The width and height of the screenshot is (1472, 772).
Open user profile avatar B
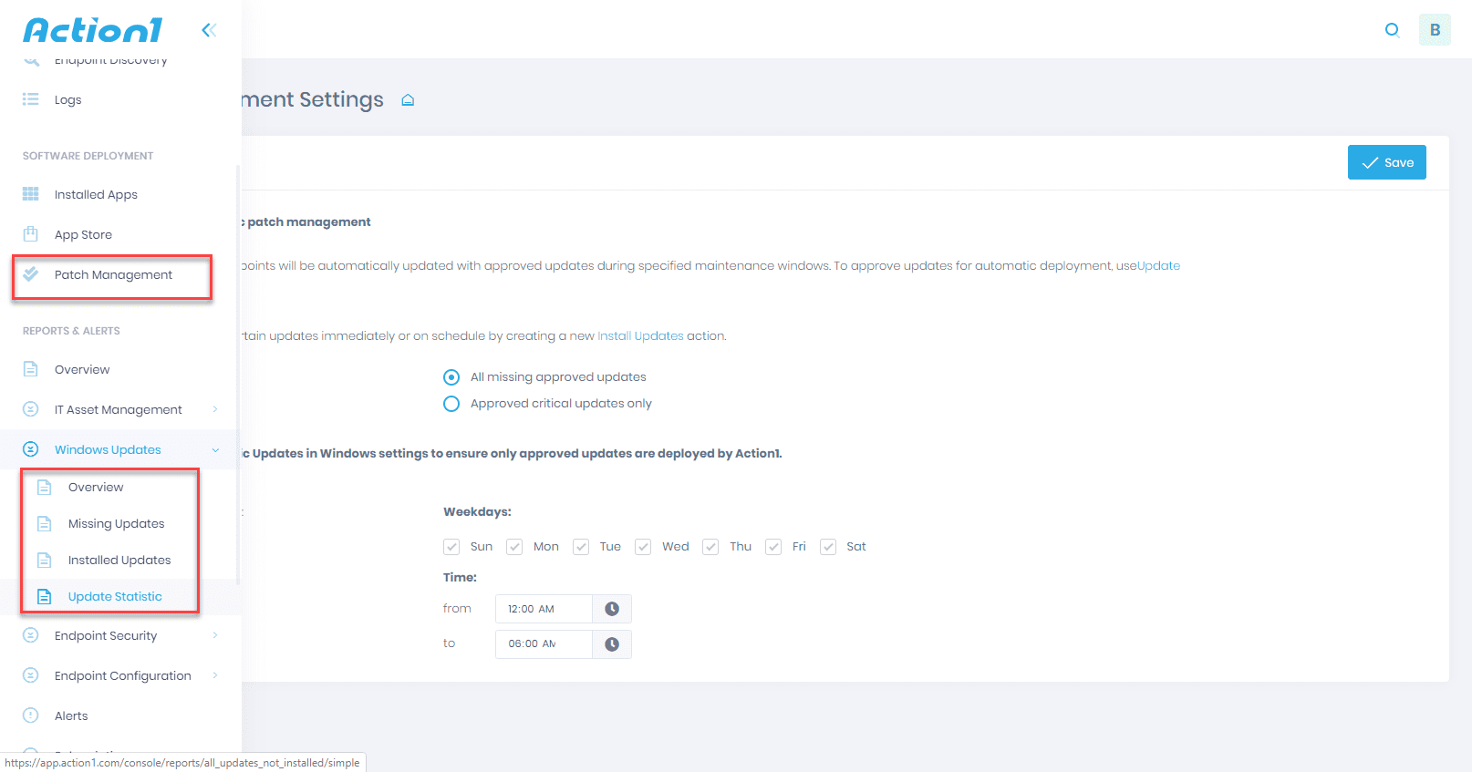pos(1435,30)
